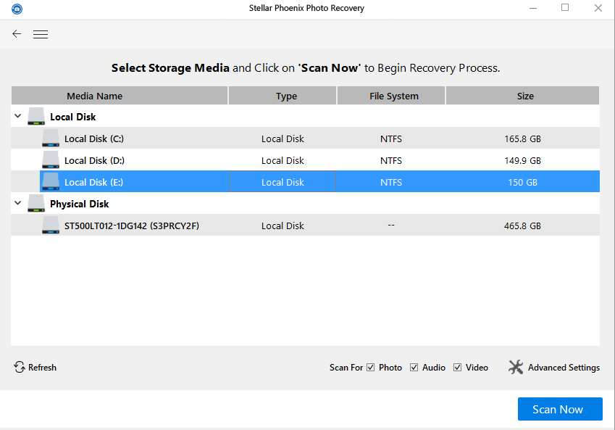Open the hamburger menu
The width and height of the screenshot is (615, 430).
(41, 35)
